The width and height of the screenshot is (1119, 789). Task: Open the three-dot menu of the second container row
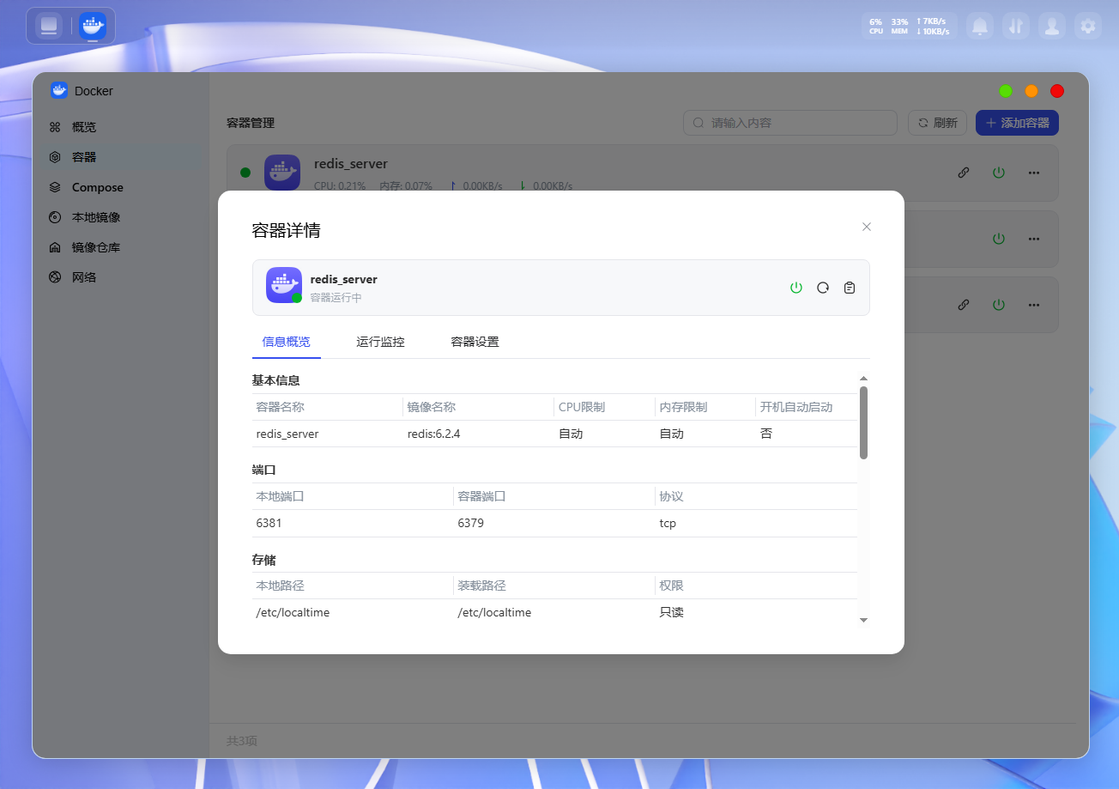[x=1034, y=239]
